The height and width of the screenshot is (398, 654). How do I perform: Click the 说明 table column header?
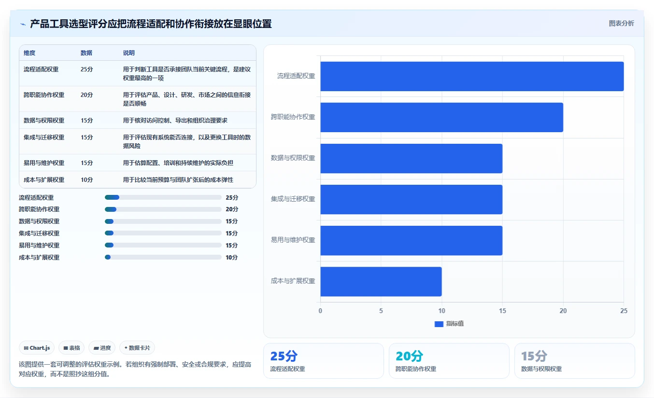129,53
